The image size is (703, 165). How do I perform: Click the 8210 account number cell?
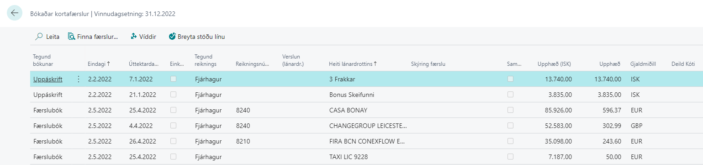[243, 141]
